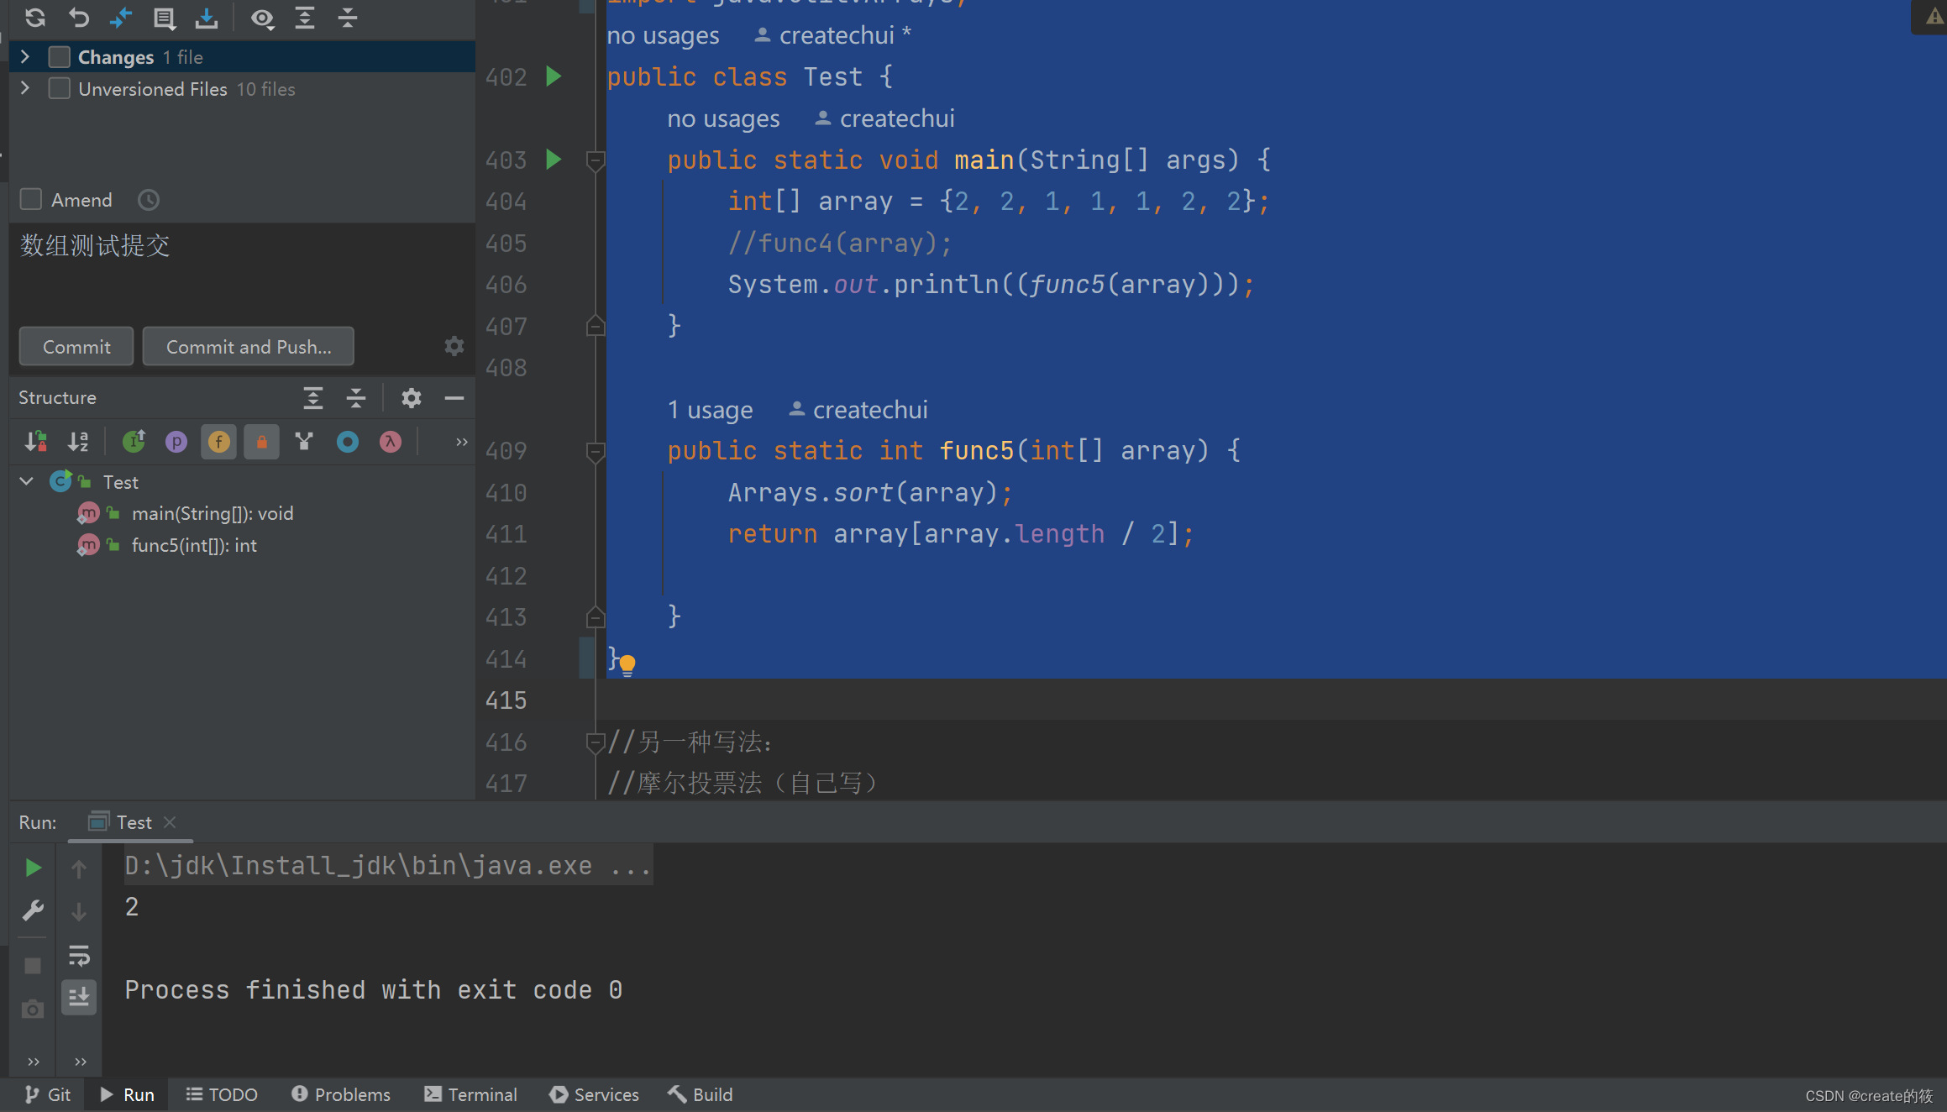Toggle Show Fields filter in Structure
The width and height of the screenshot is (1947, 1112).
(219, 442)
